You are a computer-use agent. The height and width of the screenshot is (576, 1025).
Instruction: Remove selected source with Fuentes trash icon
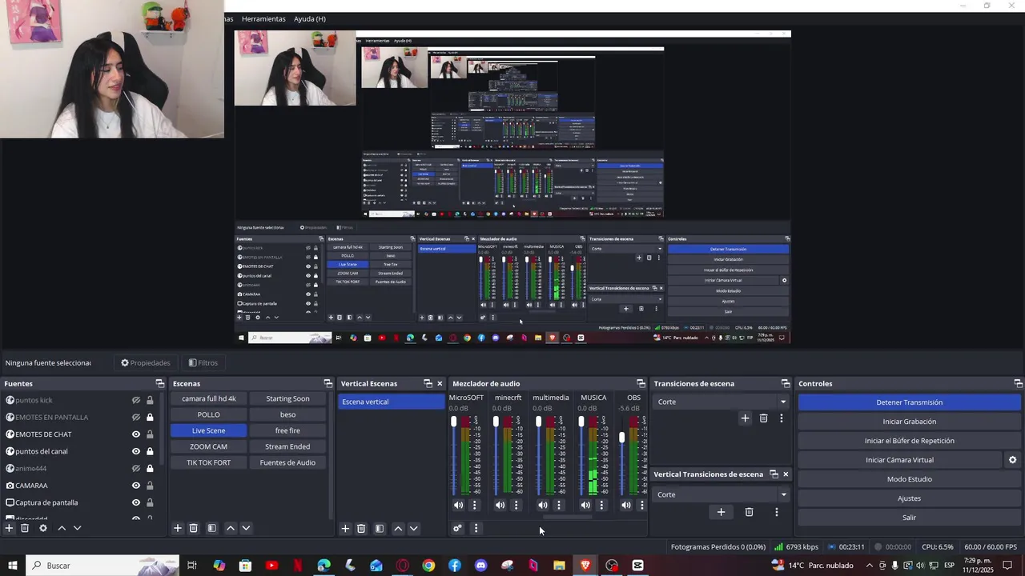tap(25, 528)
